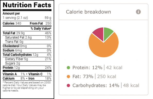Select the orange Fat legend dot
153x99 pixels.
[68, 76]
